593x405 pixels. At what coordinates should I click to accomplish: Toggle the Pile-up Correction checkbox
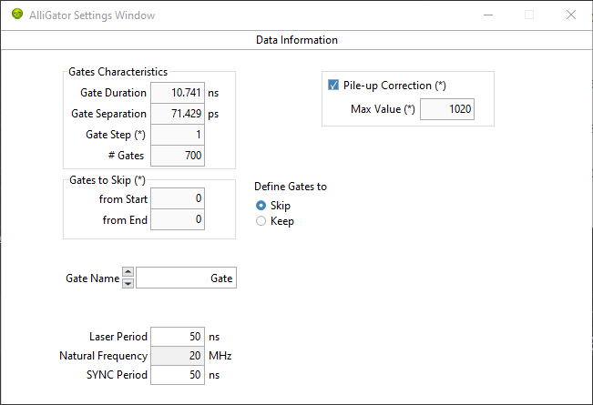(333, 85)
